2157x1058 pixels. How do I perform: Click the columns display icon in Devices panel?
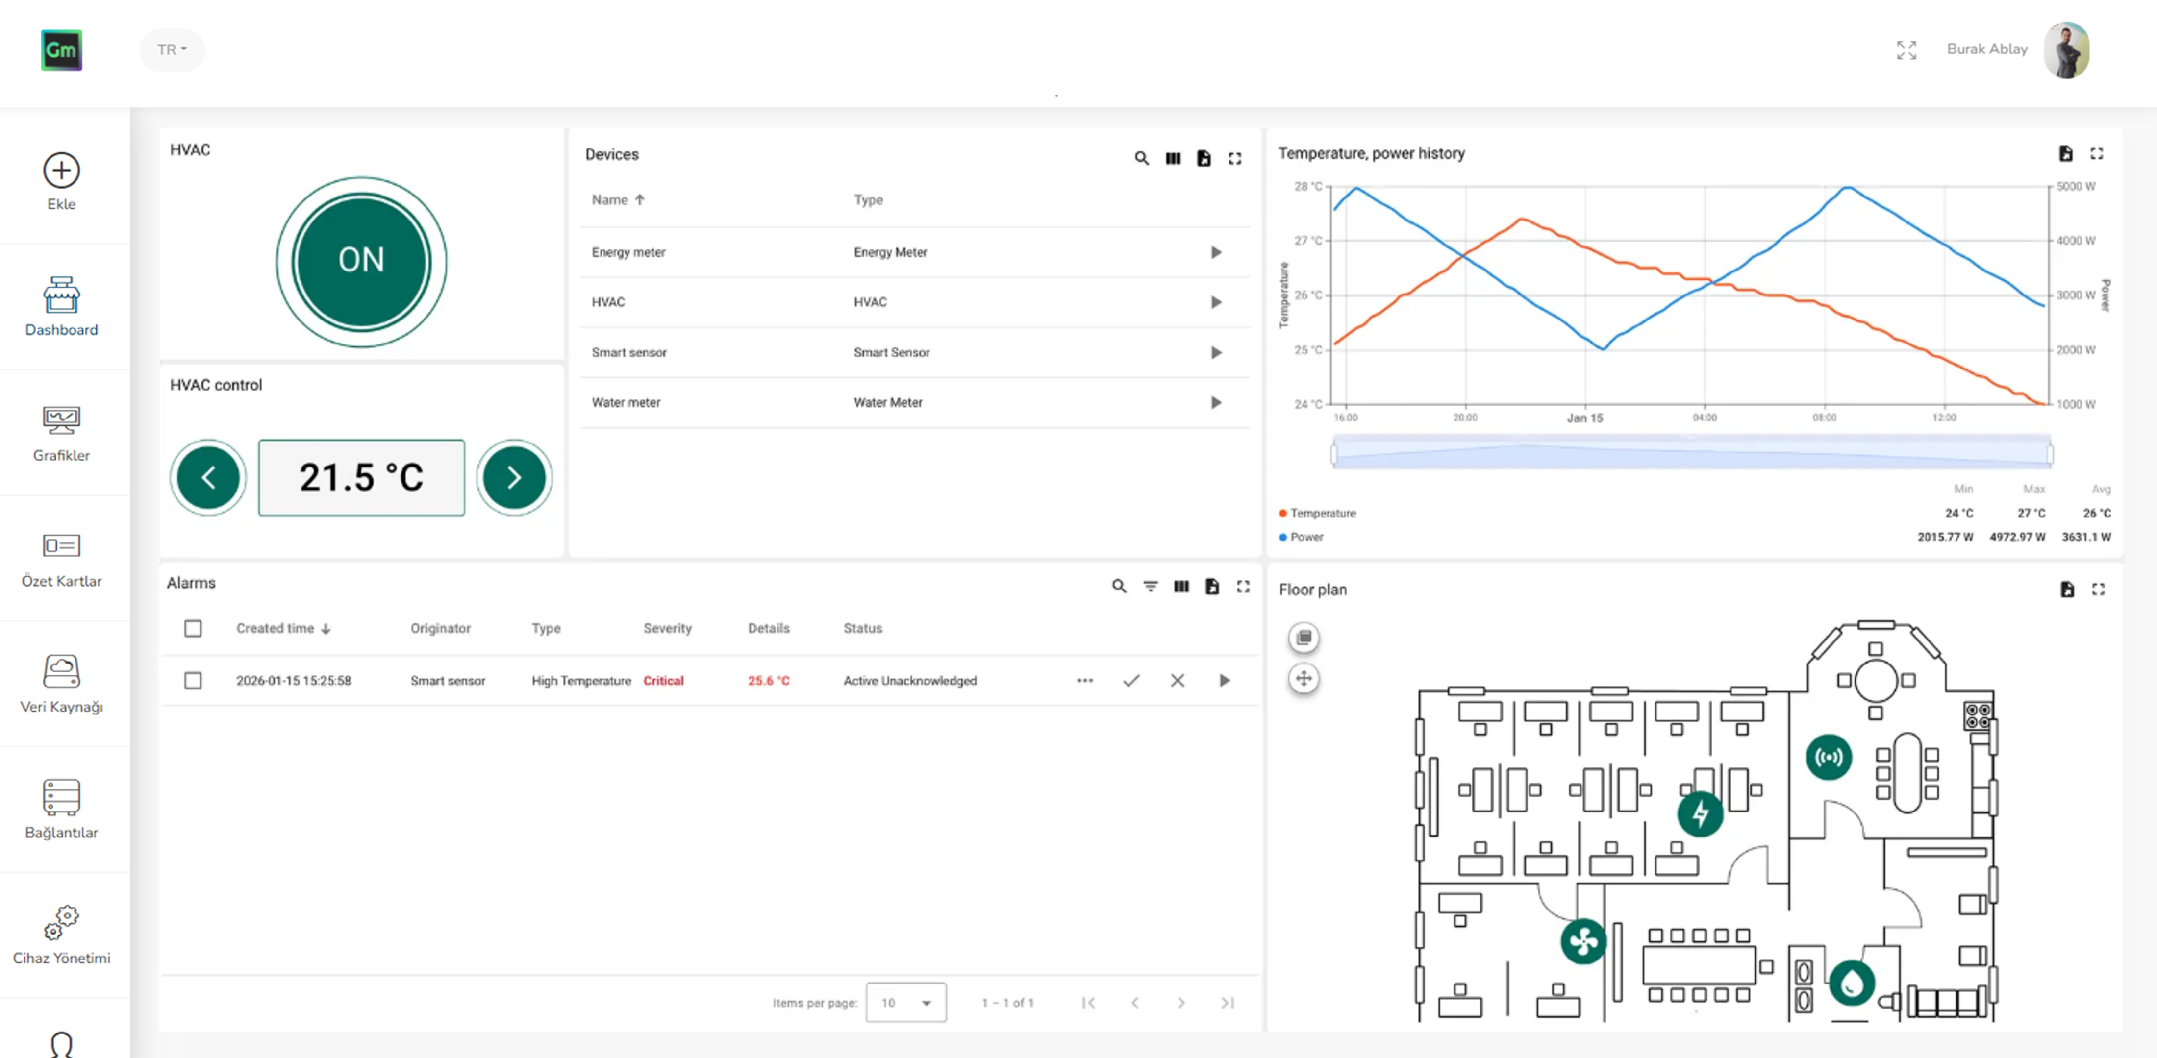pos(1173,157)
